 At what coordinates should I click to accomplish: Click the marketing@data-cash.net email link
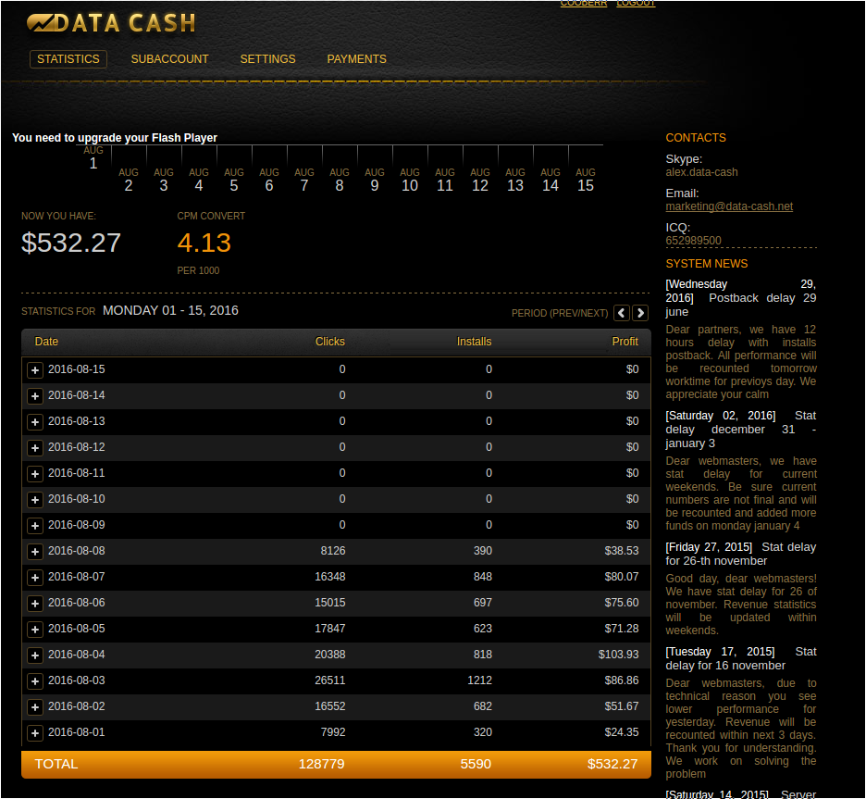click(x=729, y=206)
